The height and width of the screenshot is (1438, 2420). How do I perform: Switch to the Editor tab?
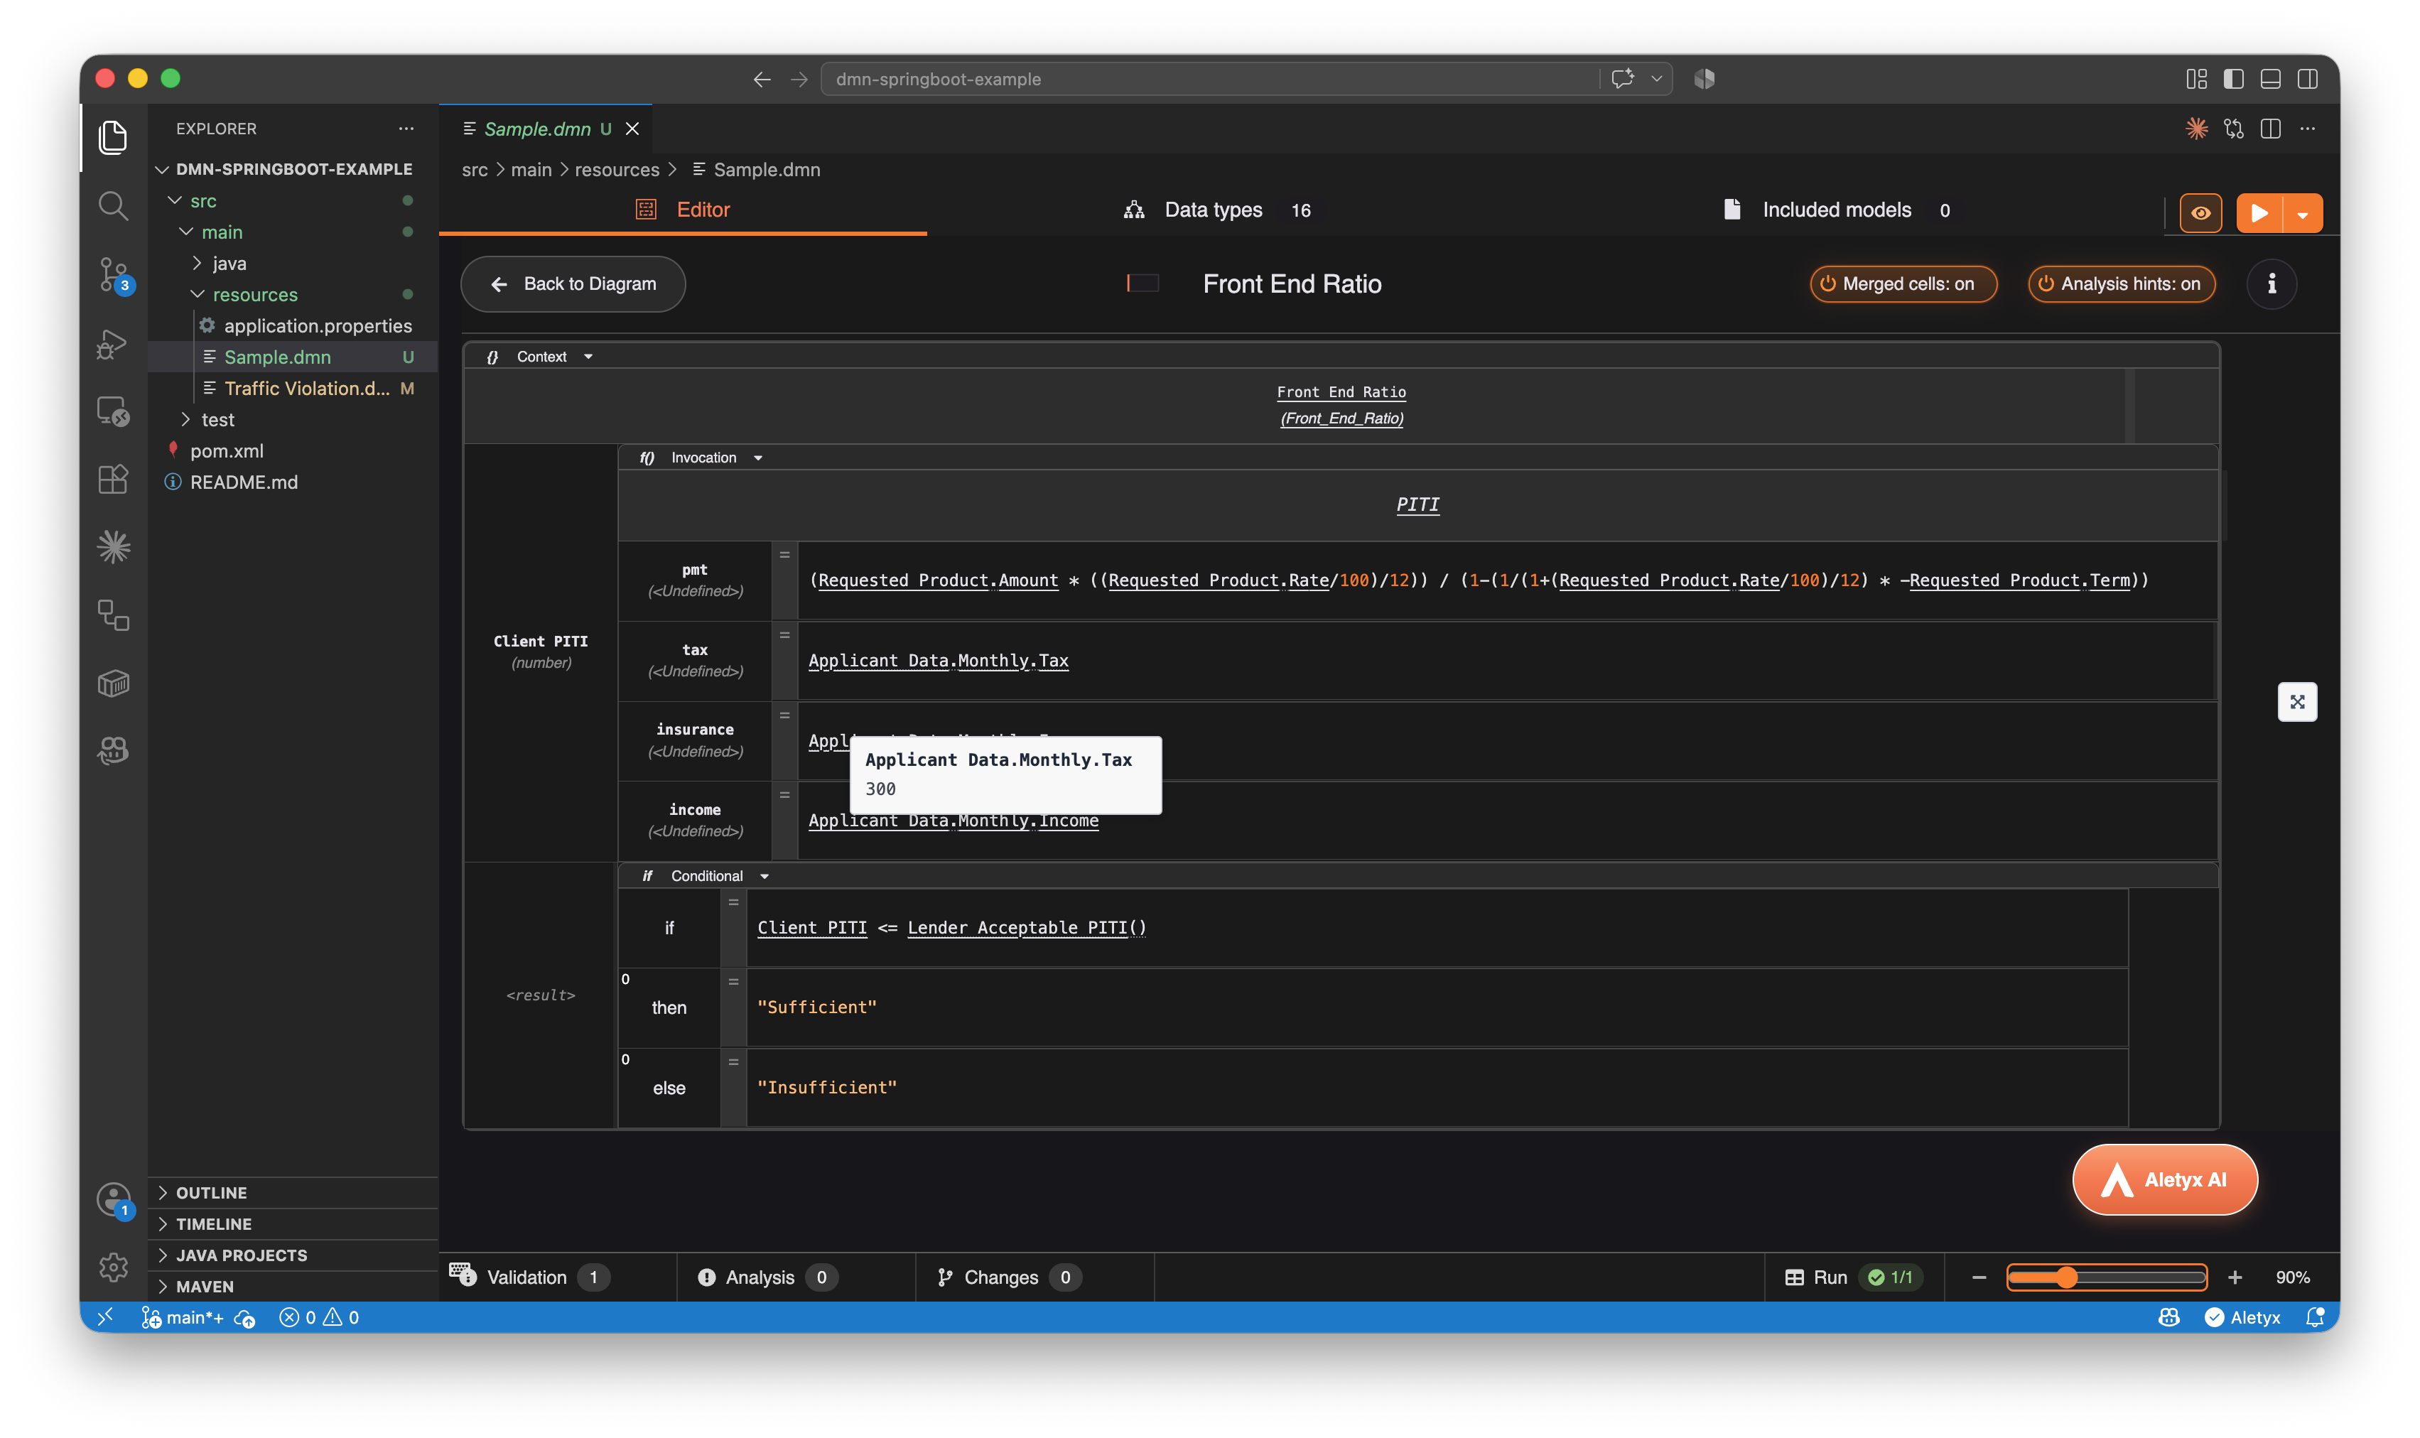coord(683,210)
